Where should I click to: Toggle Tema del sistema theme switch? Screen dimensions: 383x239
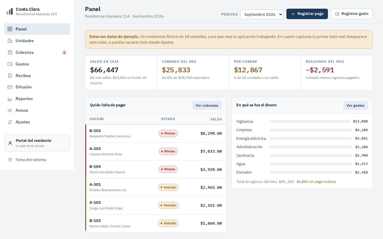pos(37,160)
